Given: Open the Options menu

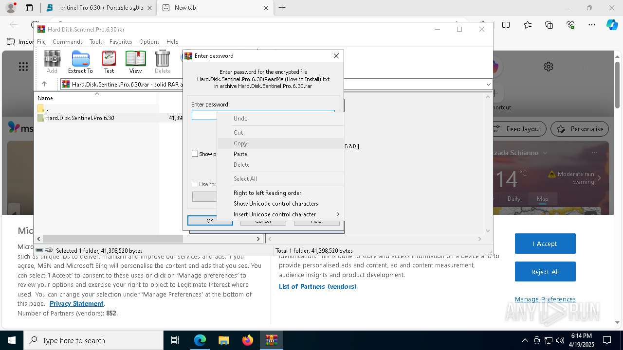Looking at the screenshot, I should click(x=149, y=42).
